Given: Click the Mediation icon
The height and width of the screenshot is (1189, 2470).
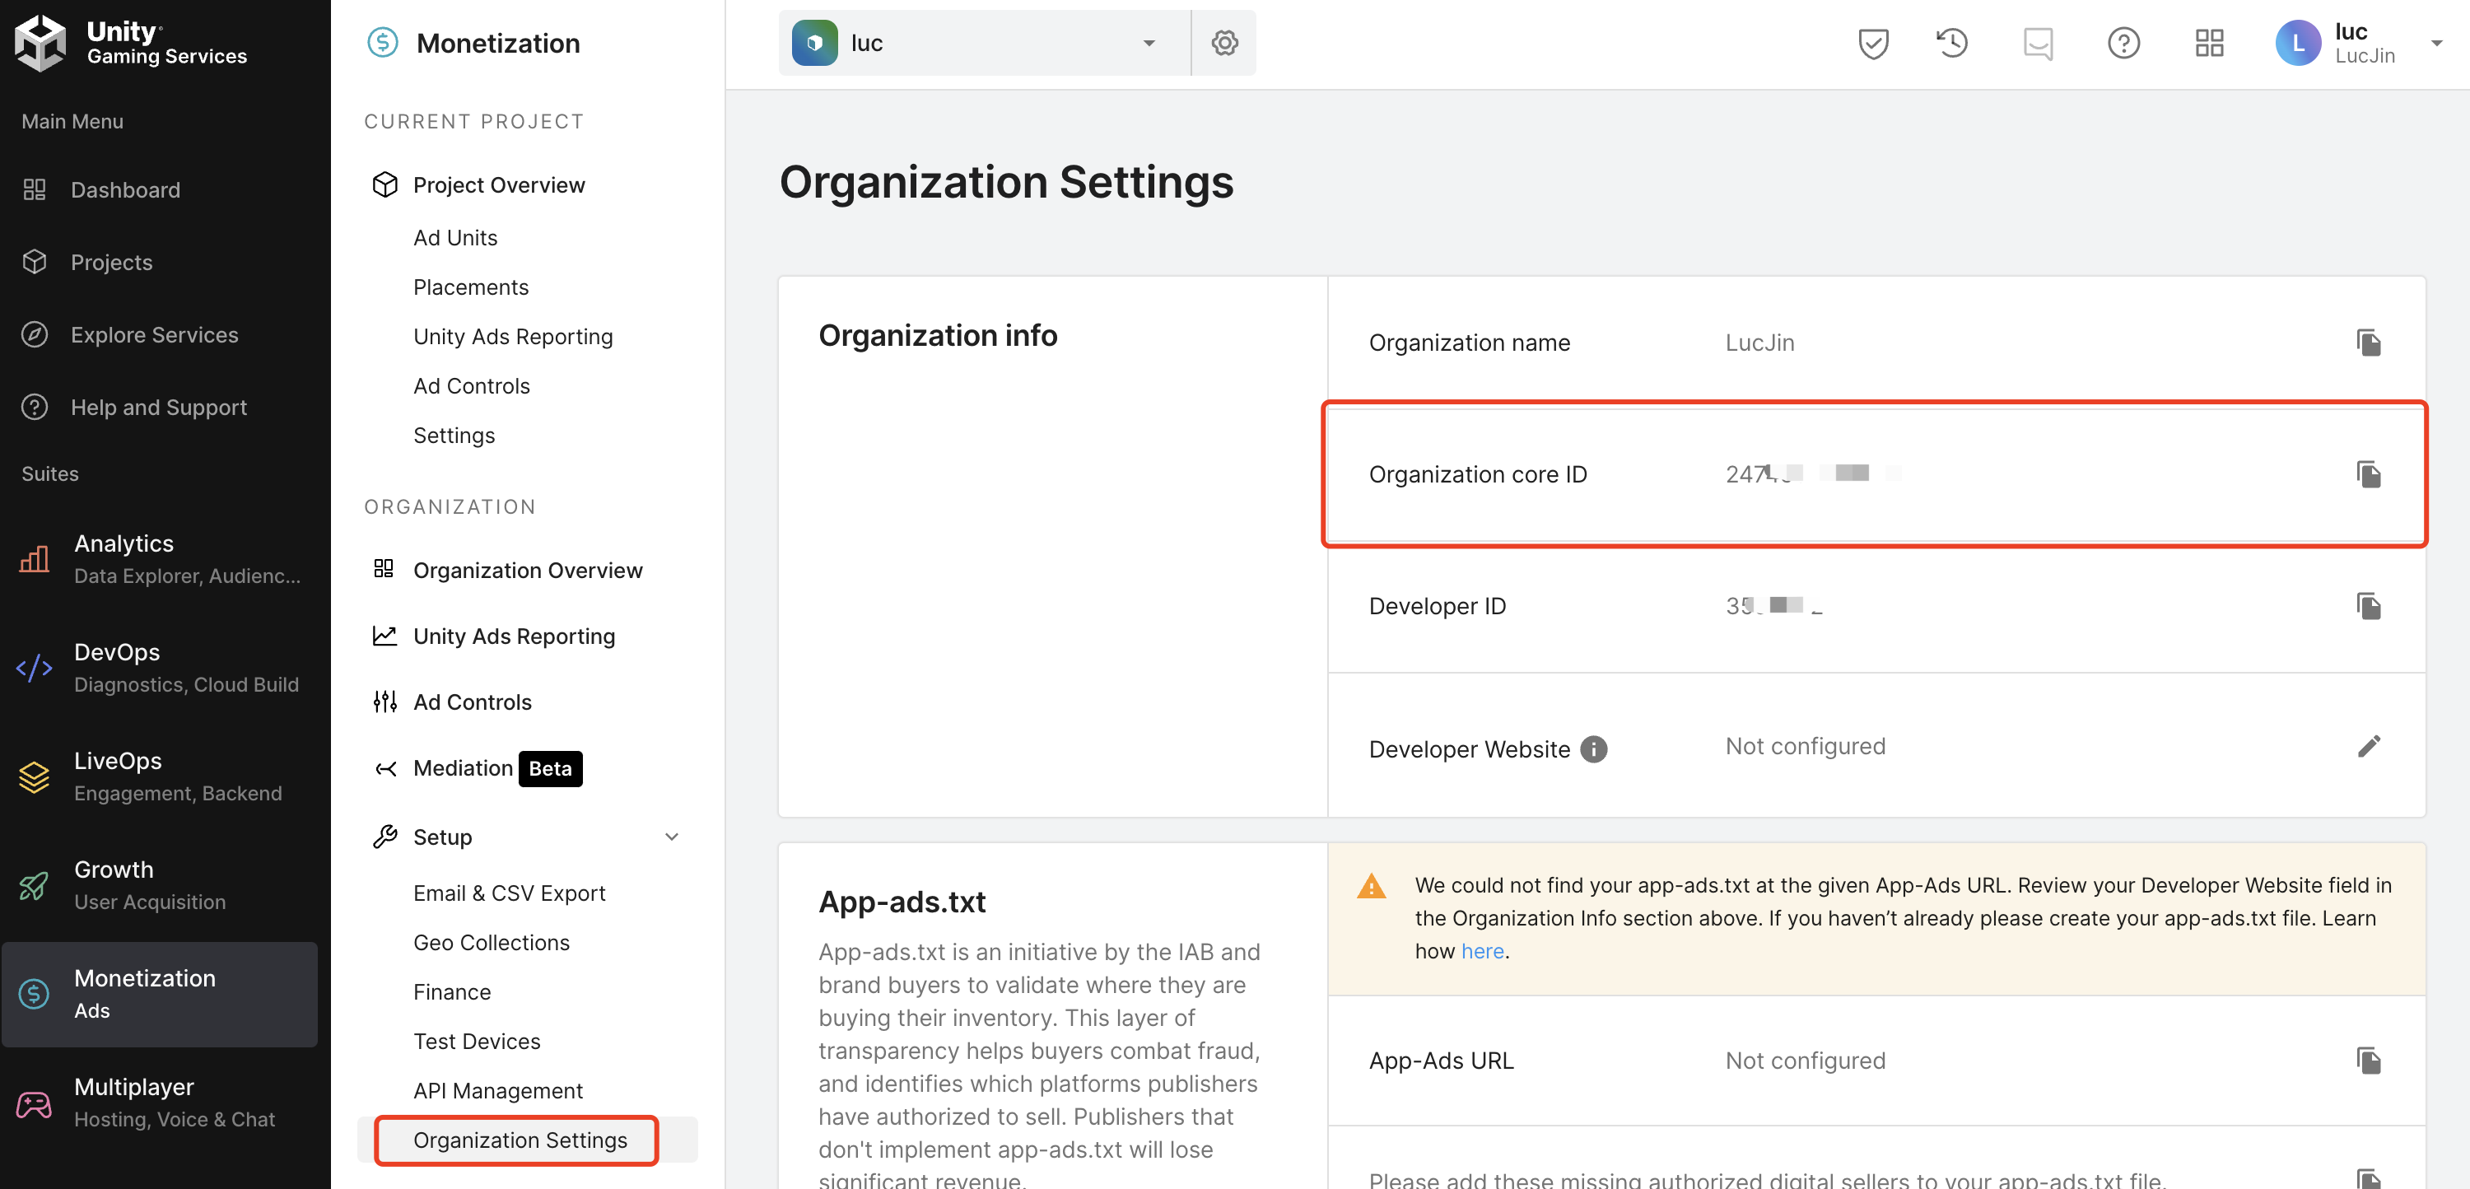Looking at the screenshot, I should point(384,769).
